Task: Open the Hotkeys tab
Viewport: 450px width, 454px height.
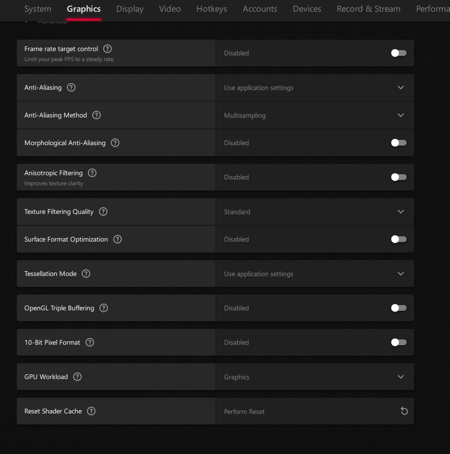Action: [x=212, y=9]
